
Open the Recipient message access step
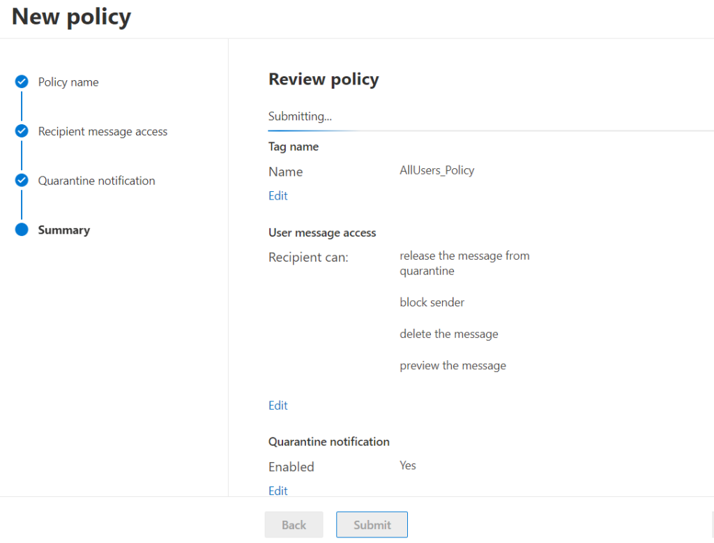[102, 131]
